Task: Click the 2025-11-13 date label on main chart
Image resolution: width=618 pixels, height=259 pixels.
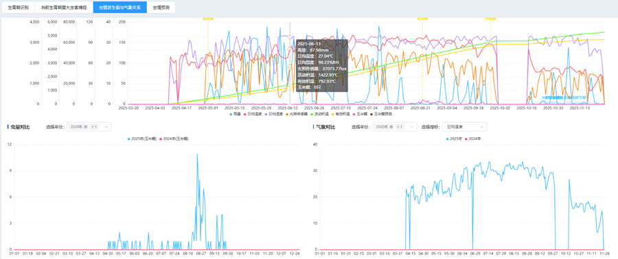Action: [580, 108]
